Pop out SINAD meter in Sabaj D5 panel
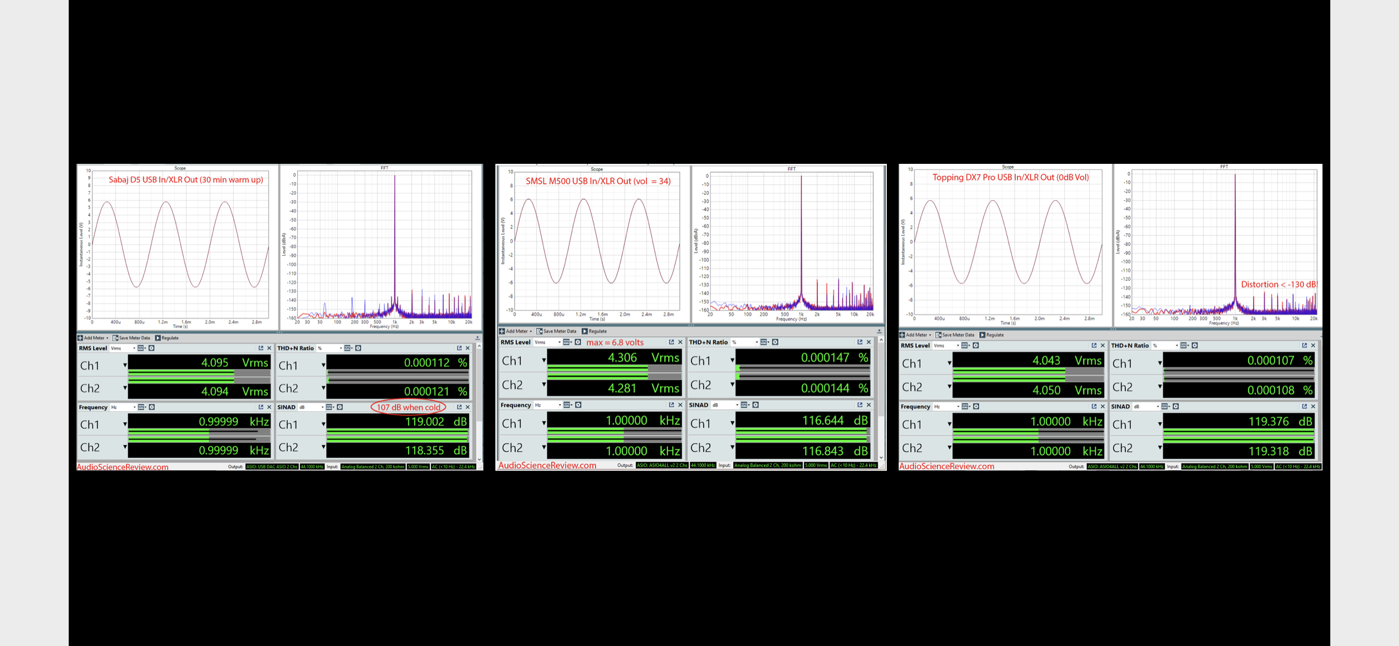Screen dimensions: 1399x646 tap(460, 407)
